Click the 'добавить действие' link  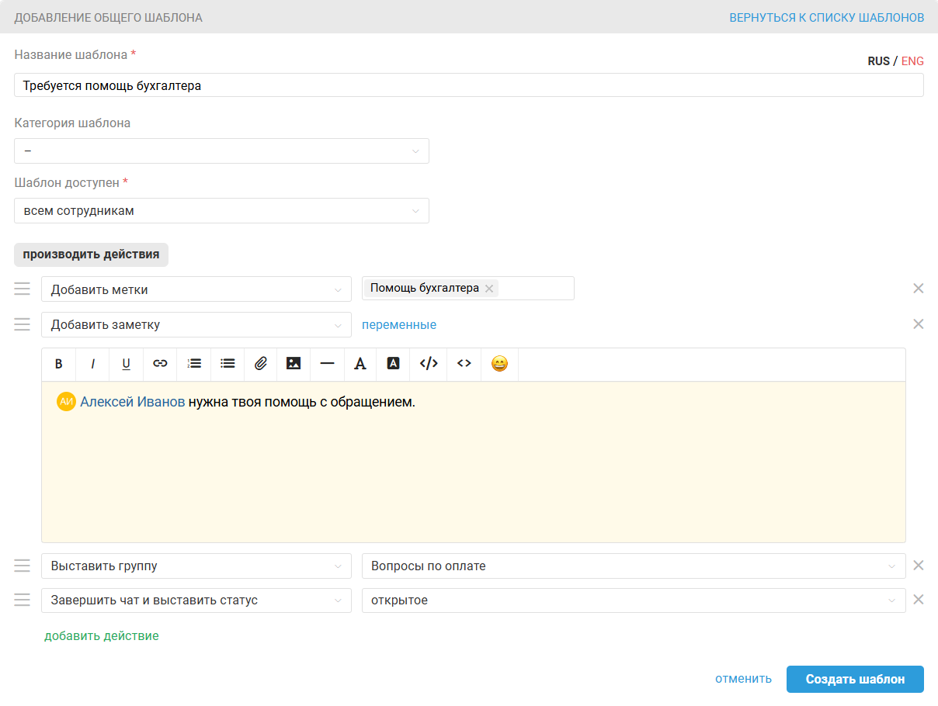coord(102,636)
